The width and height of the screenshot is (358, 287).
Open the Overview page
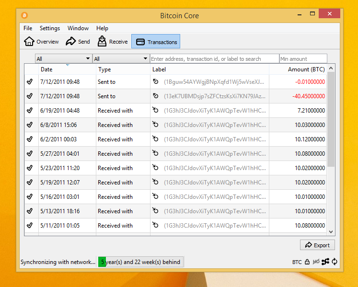click(41, 42)
